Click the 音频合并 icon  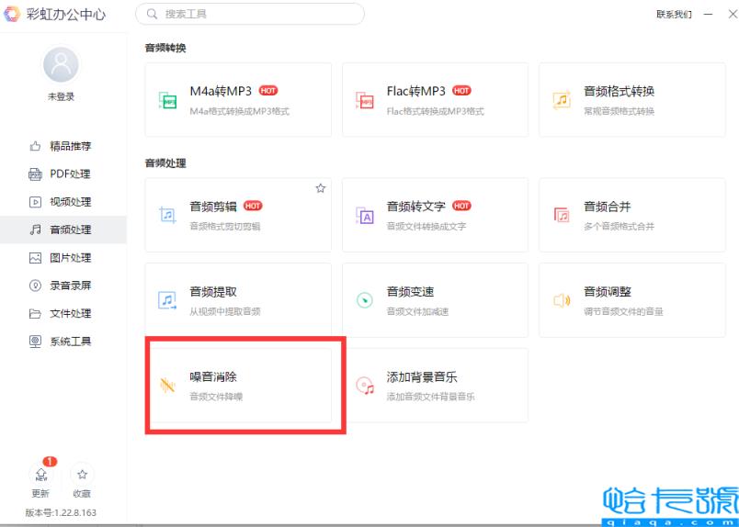[x=562, y=215]
